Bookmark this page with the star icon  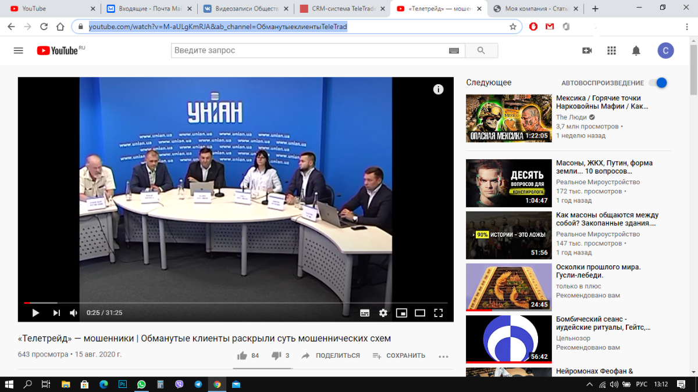click(x=513, y=27)
